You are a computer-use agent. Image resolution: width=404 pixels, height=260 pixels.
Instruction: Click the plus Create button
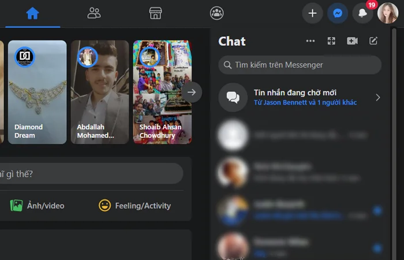(x=313, y=13)
